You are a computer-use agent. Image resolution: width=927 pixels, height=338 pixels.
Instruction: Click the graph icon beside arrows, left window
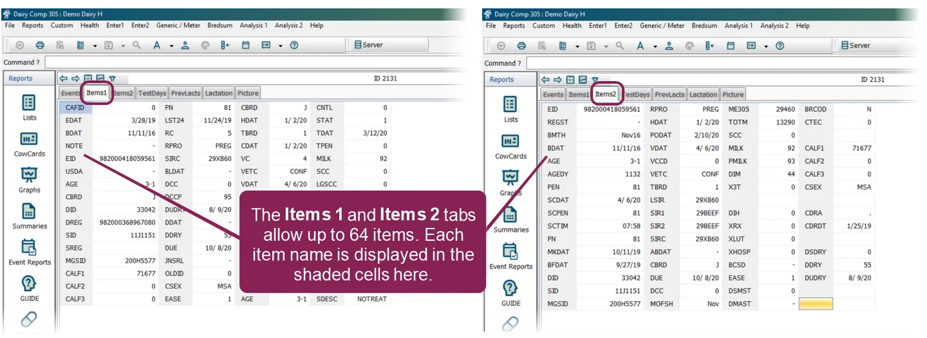click(100, 78)
